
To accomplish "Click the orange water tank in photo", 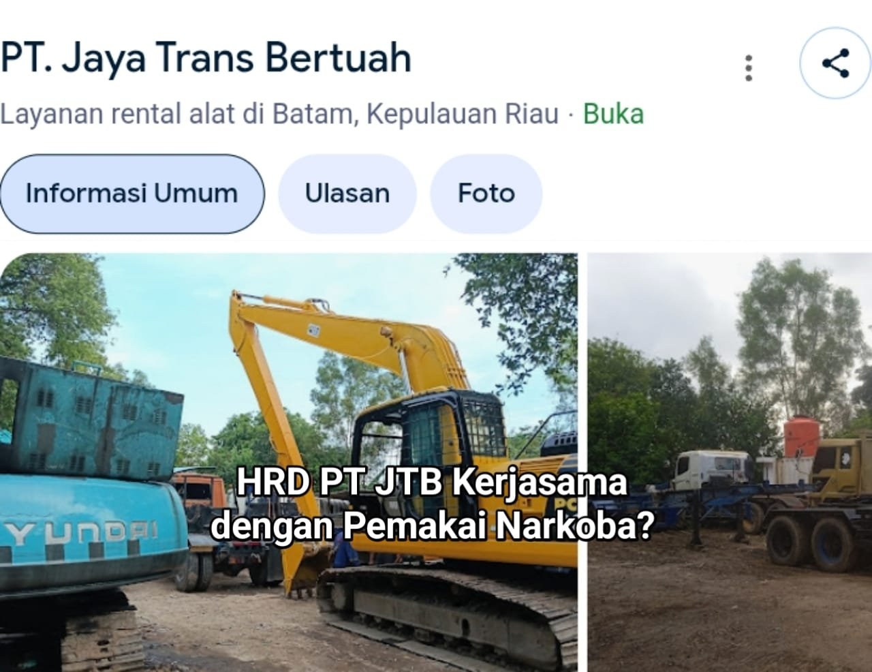I will pos(802,437).
